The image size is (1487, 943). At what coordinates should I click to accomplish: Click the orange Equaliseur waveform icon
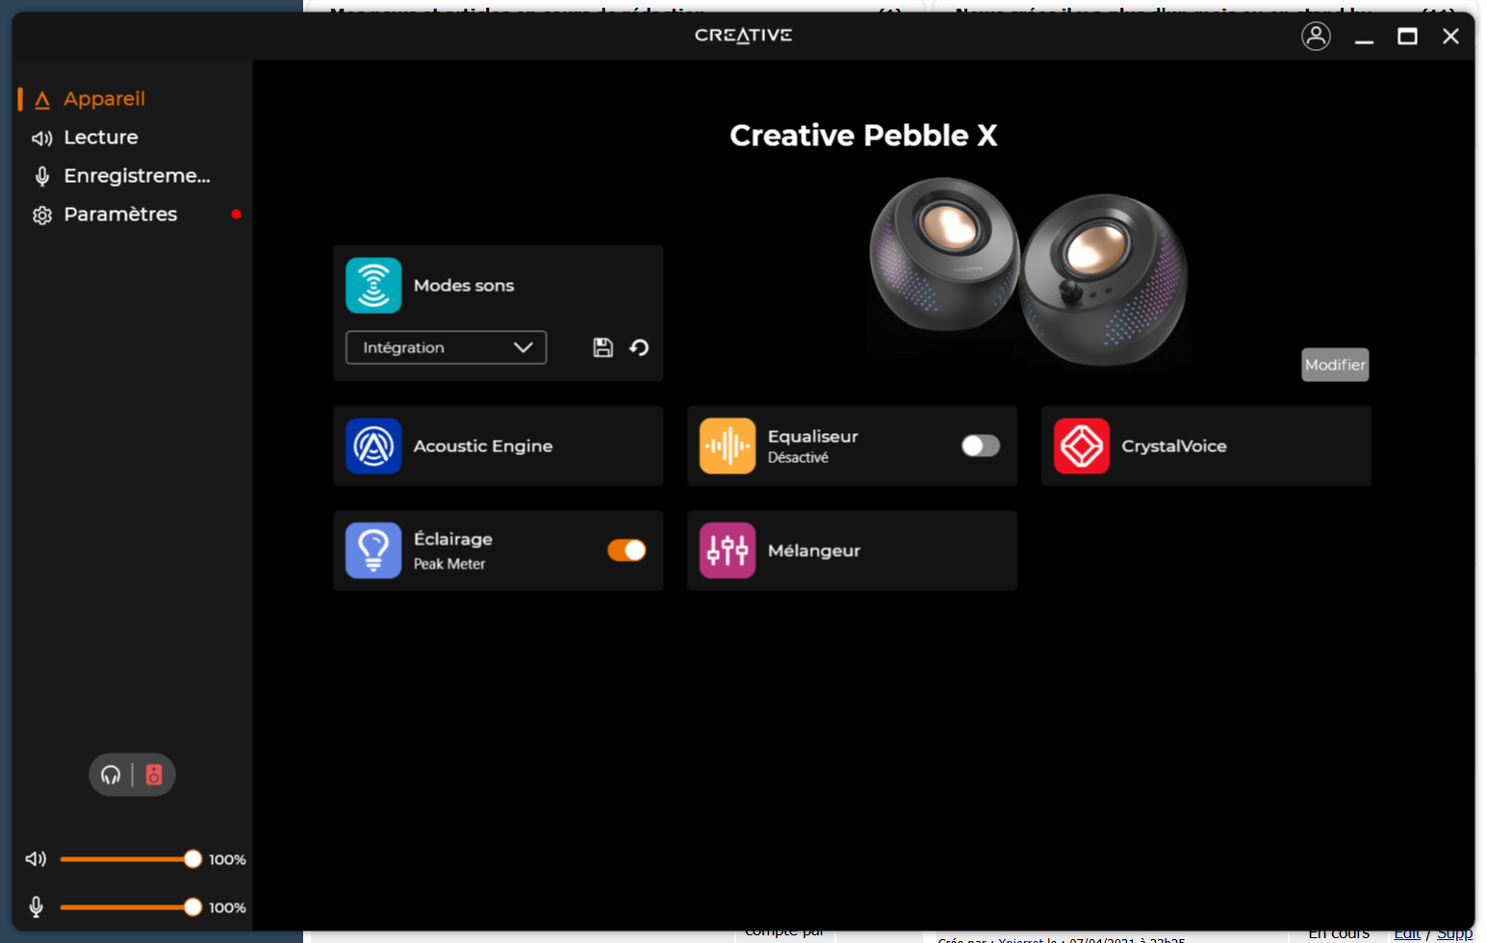point(728,446)
